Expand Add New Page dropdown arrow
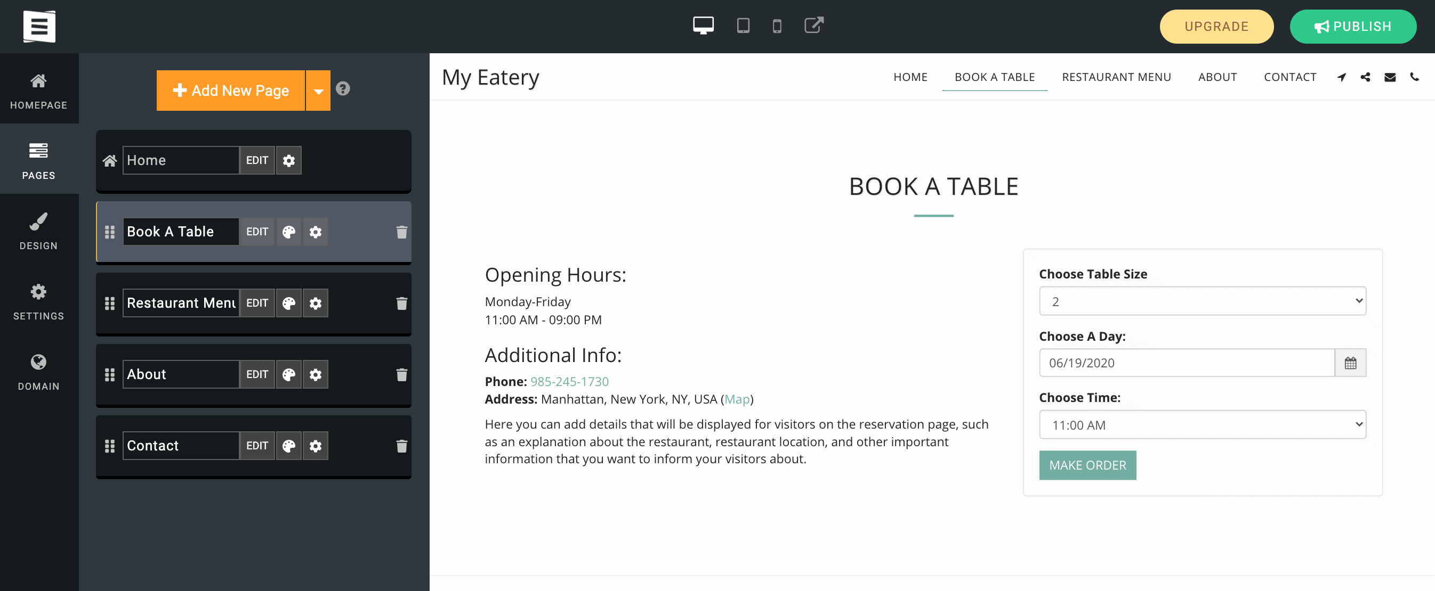Image resolution: width=1435 pixels, height=591 pixels. (x=318, y=90)
